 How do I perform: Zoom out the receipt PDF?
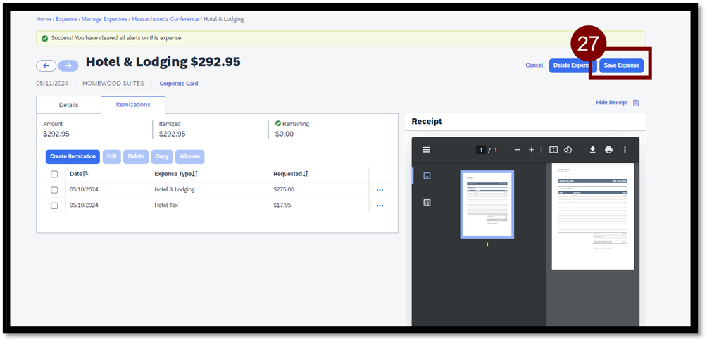click(517, 150)
